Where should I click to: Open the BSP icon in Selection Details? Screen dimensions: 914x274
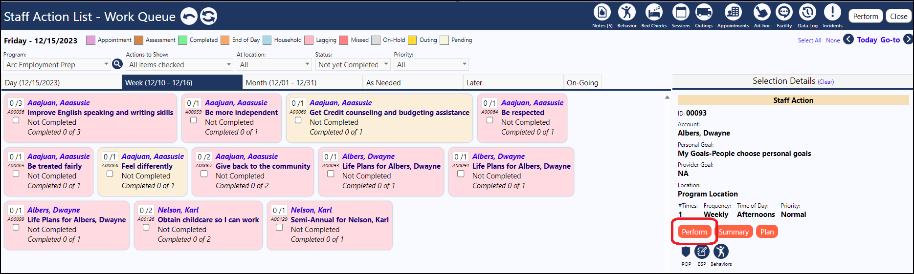tap(702, 252)
